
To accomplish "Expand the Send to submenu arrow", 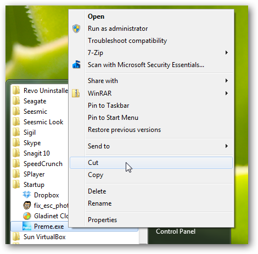I will pyautogui.click(x=227, y=146).
